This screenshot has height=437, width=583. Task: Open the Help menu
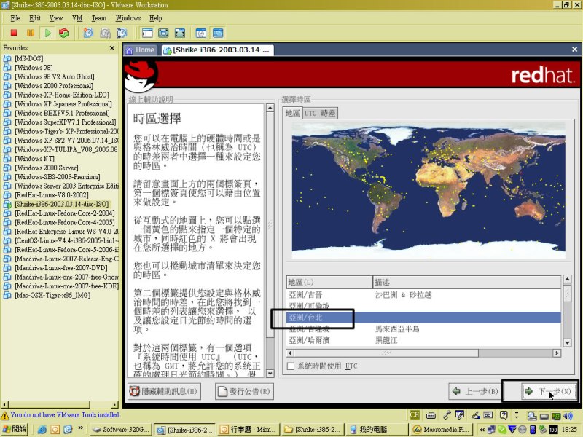point(156,17)
